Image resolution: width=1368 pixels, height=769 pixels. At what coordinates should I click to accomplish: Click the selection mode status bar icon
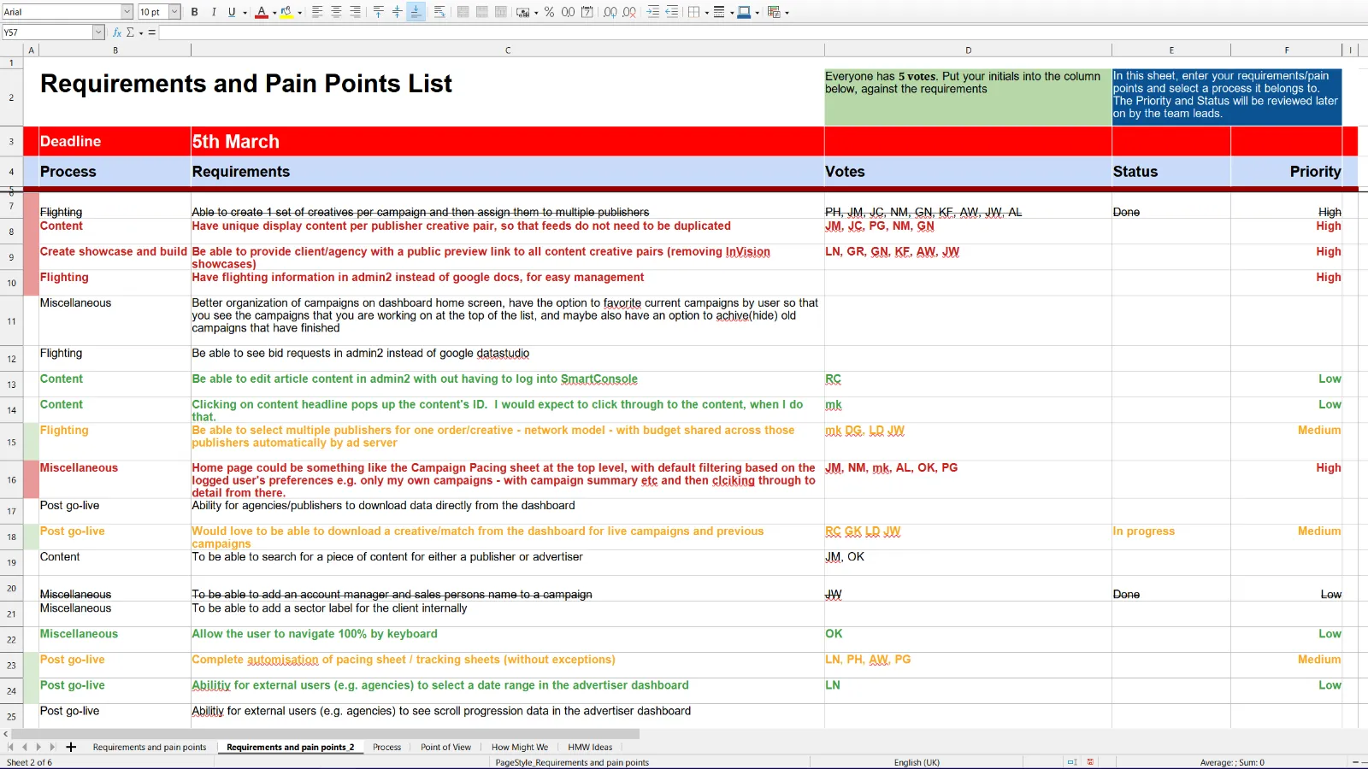1072,762
